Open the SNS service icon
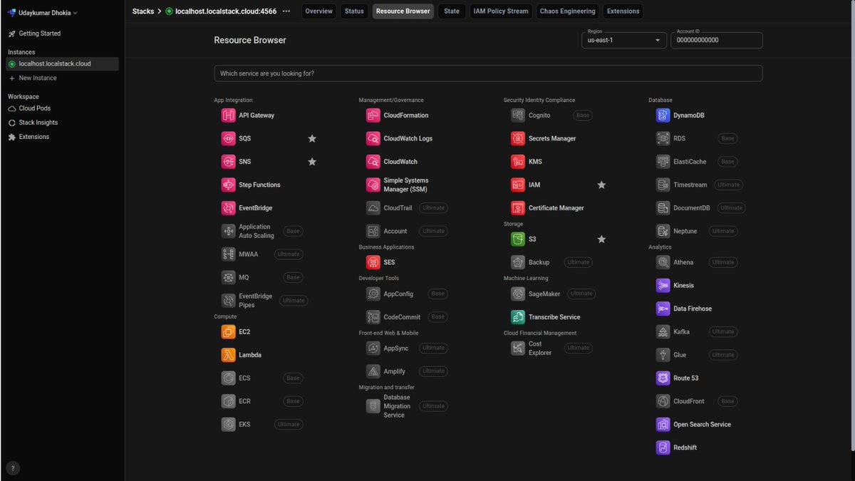855x481 pixels. click(x=228, y=162)
